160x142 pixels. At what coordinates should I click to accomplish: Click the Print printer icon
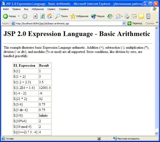tap(127, 16)
